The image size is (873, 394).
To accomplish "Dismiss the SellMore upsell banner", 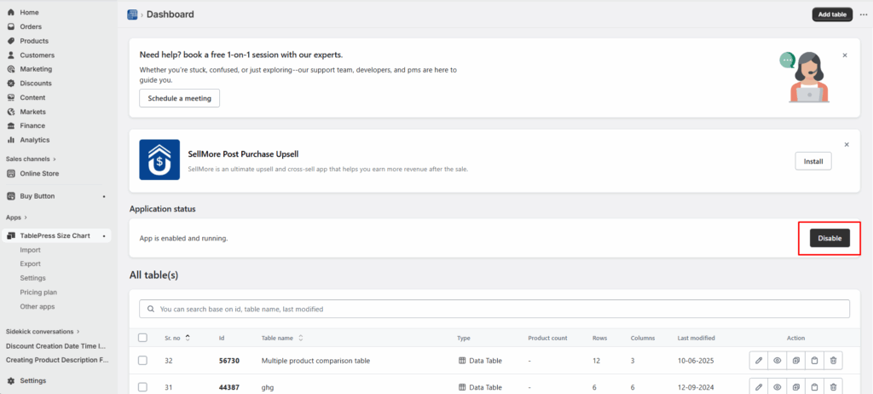I will tap(845, 145).
